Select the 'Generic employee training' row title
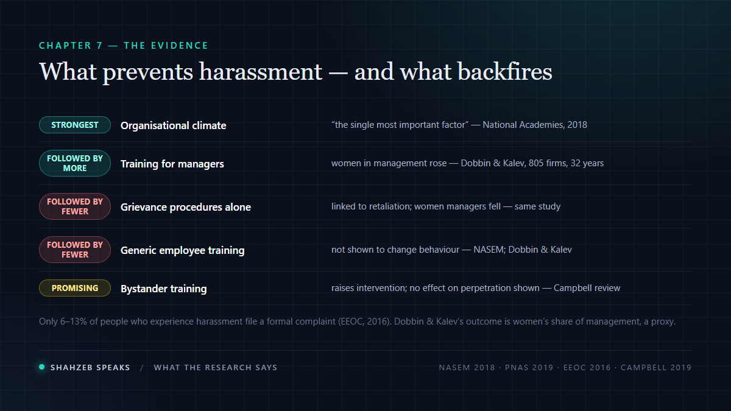 183,250
